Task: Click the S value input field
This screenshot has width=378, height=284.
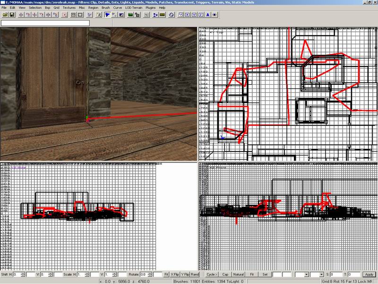Action: [x=336, y=275]
